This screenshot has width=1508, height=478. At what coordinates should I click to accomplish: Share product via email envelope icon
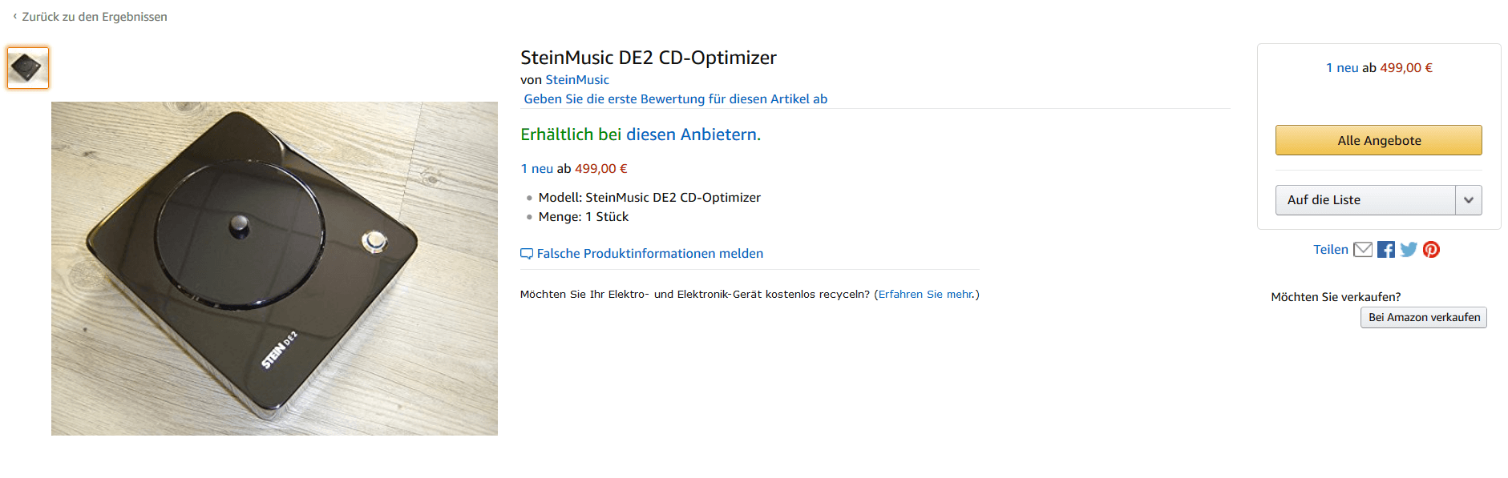(1363, 250)
